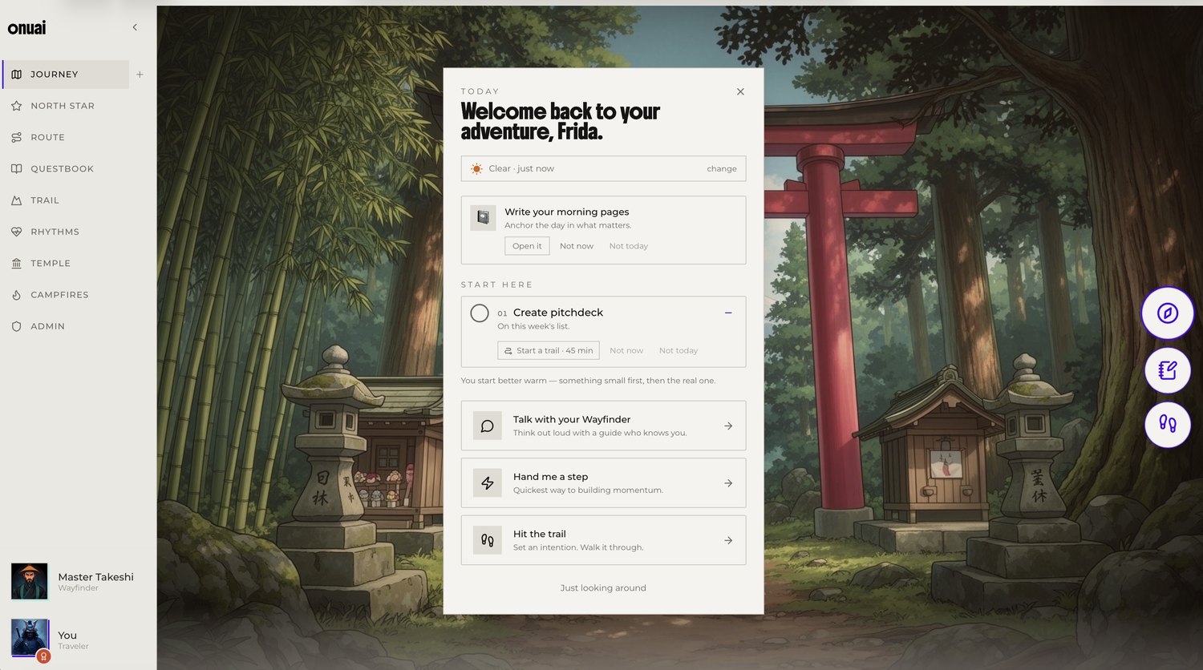Collapse the Create pitchdeck card
This screenshot has width=1203, height=670.
click(728, 313)
